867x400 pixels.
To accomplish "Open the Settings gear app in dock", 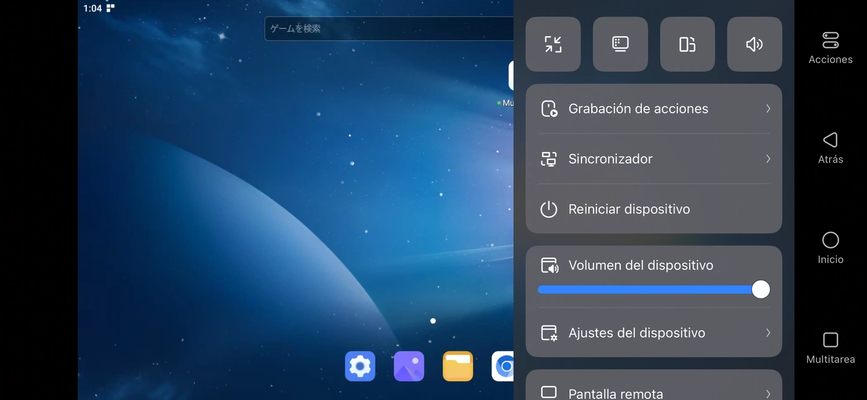I will click(360, 366).
